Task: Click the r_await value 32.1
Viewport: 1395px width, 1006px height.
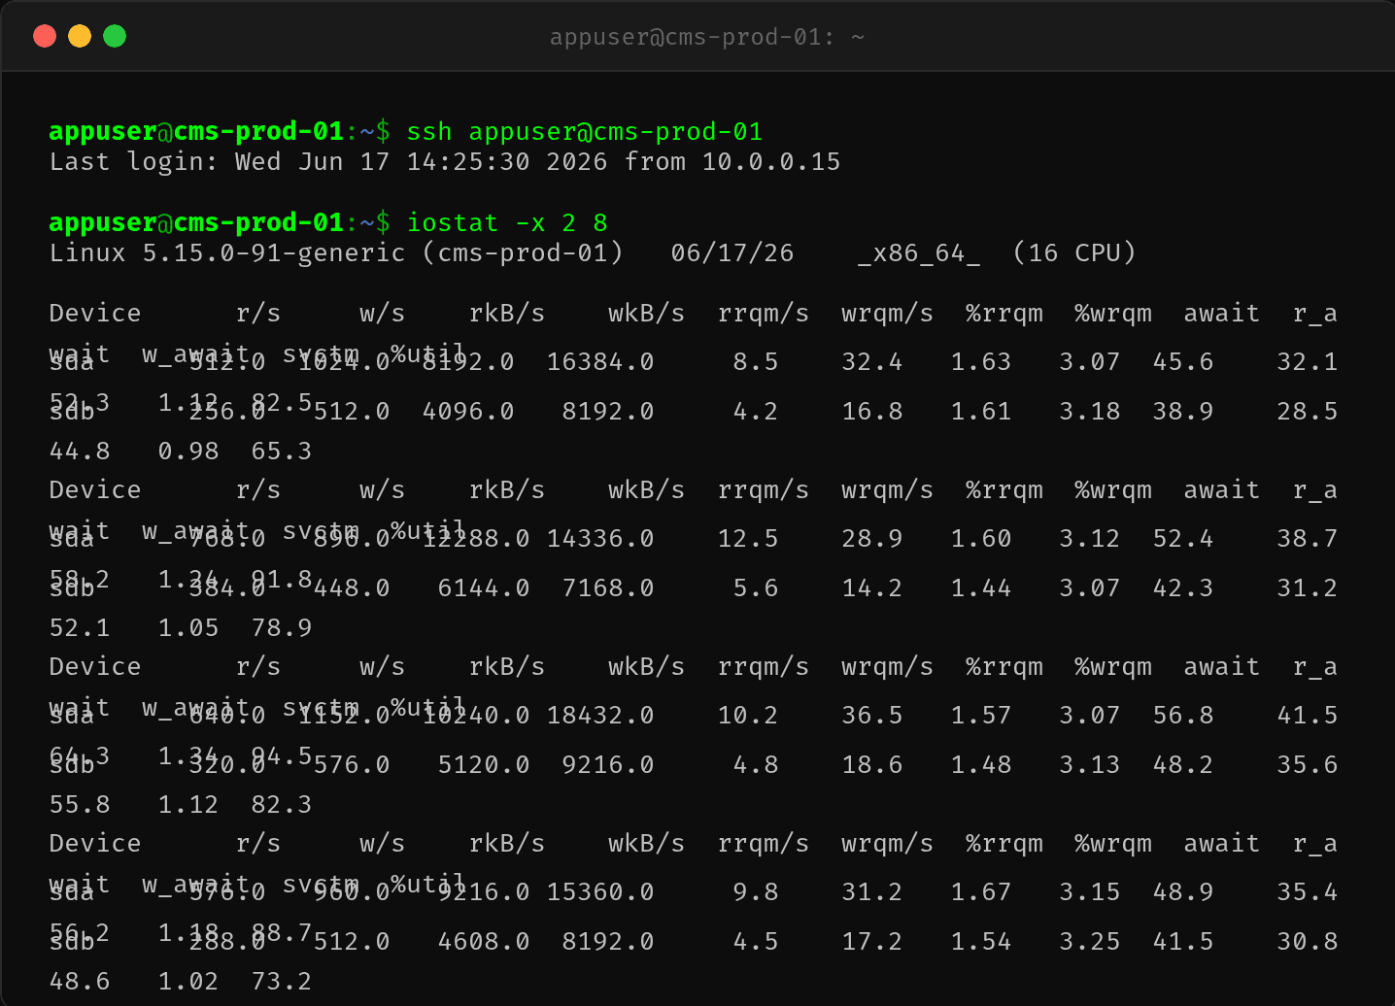Action: pyautogui.click(x=1308, y=361)
